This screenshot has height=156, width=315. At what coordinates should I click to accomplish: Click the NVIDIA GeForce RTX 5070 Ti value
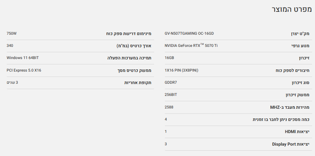pyautogui.click(x=191, y=45)
